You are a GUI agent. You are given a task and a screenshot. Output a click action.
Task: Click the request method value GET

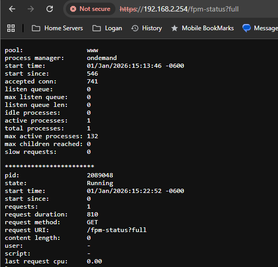click(92, 222)
